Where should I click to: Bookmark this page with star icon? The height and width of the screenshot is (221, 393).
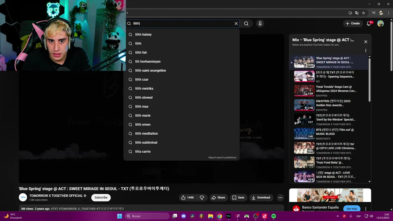tap(364, 13)
